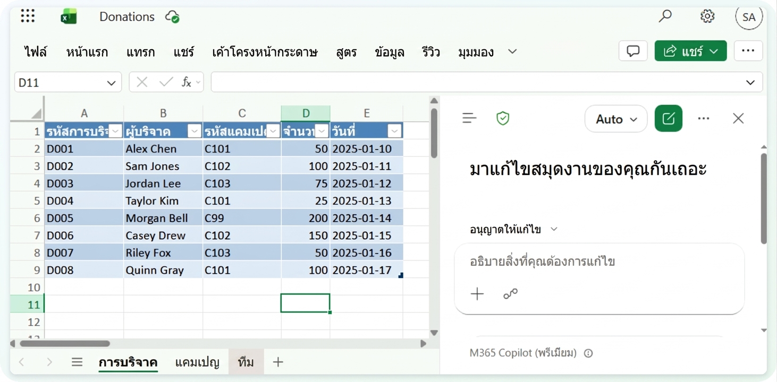777x382 pixels.
Task: Show more ribbon tabs via chevron
Action: 512,51
